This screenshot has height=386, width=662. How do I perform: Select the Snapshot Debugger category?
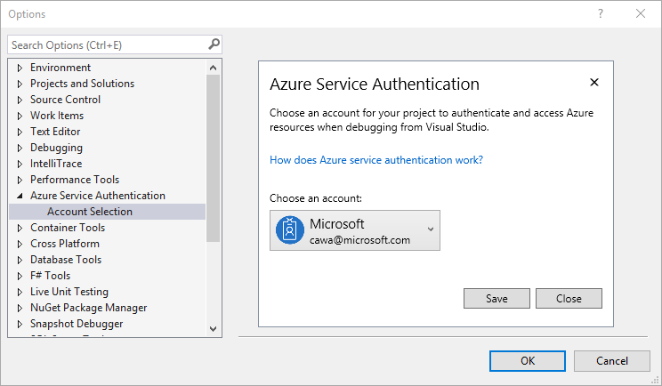77,324
